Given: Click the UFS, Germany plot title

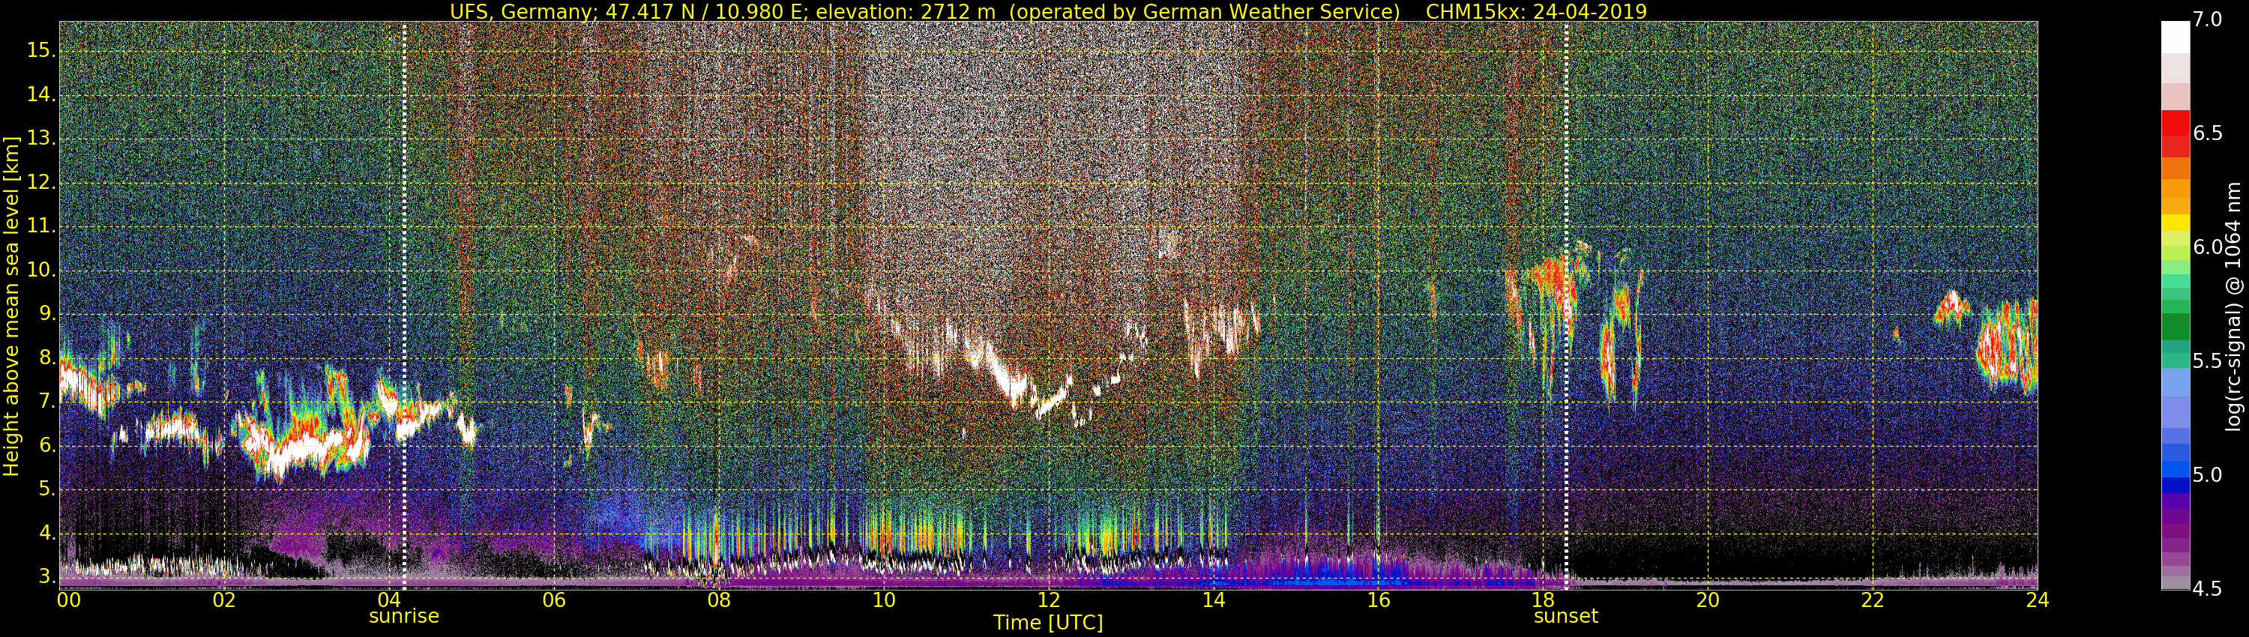Looking at the screenshot, I should pos(1049,11).
